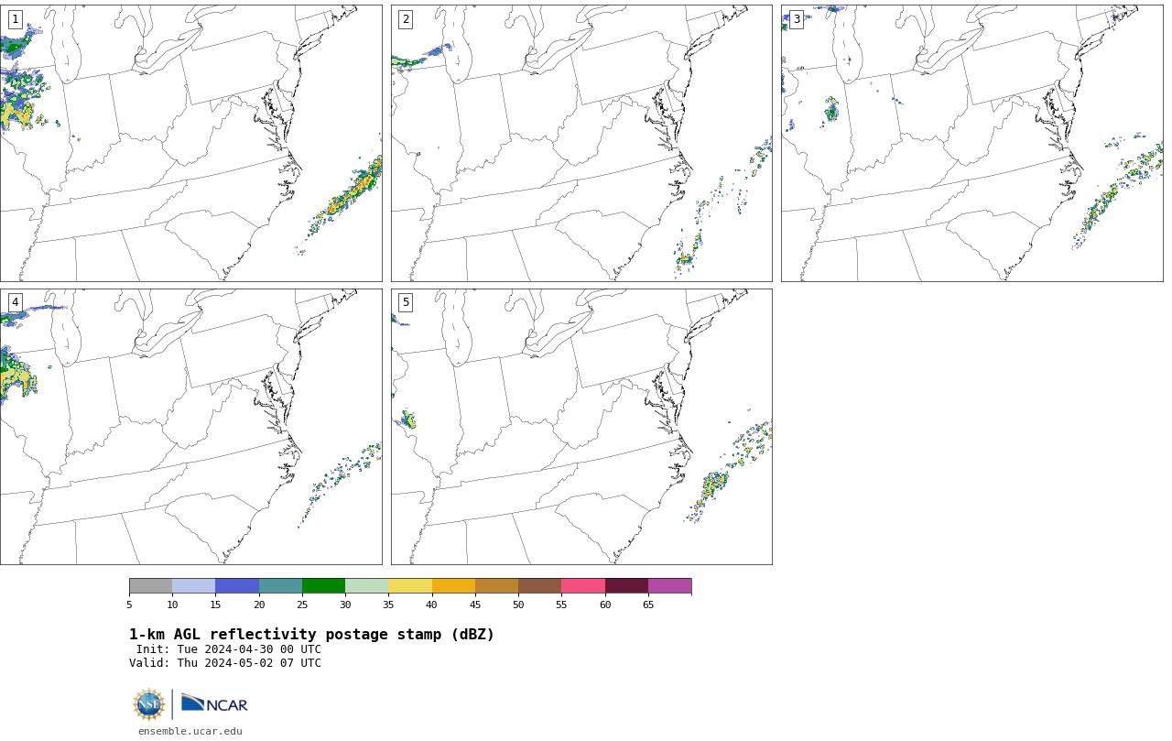Click the 1-km AGL reflectivity title
1172x741 pixels.
(x=311, y=635)
